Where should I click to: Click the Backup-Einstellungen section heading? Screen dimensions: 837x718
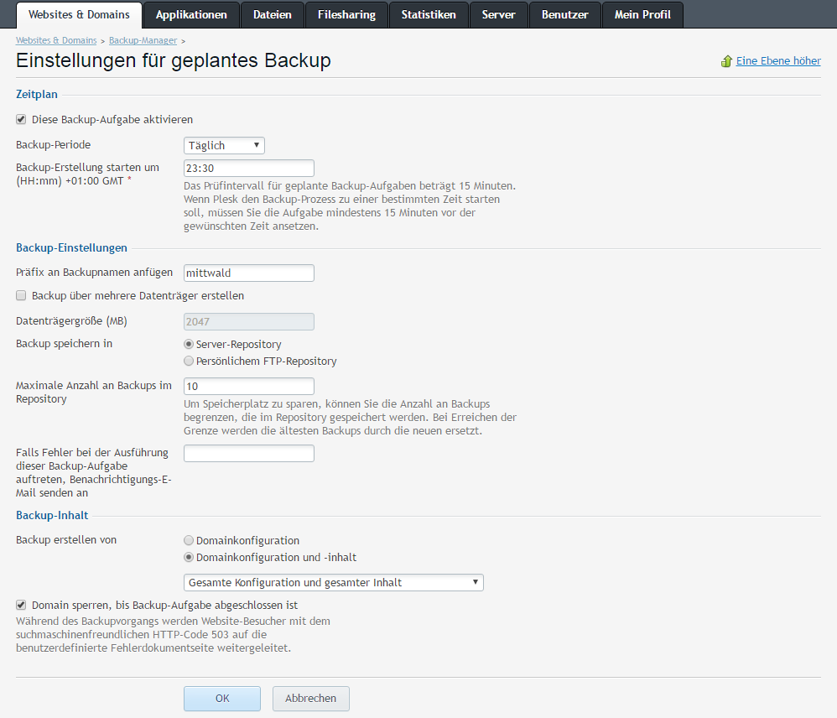point(71,247)
